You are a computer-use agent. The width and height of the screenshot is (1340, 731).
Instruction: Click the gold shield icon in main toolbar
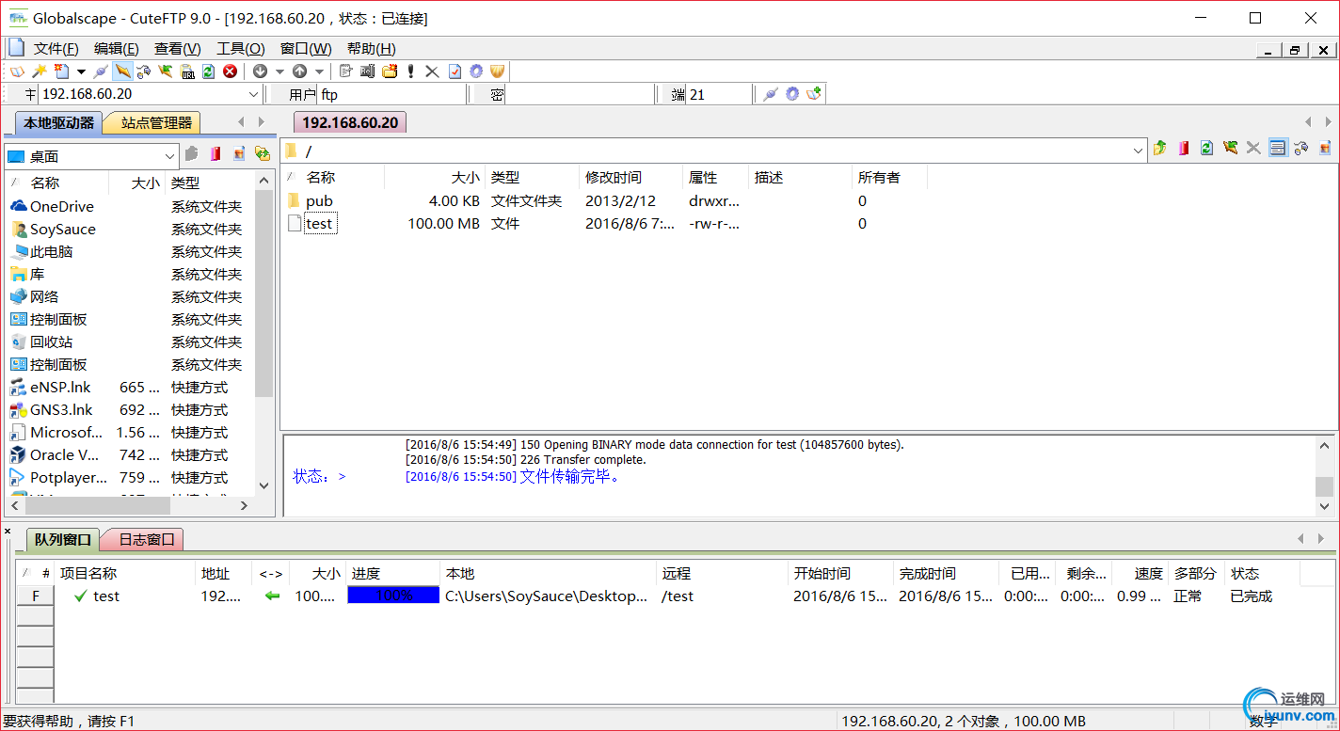pos(498,72)
